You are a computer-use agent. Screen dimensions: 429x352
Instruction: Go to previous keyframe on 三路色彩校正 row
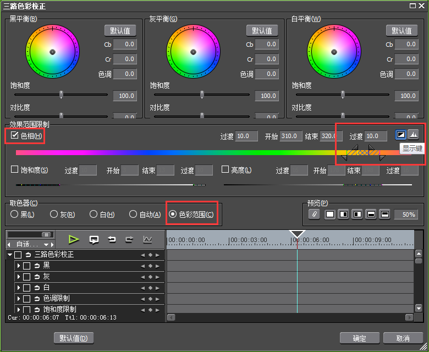(142, 255)
